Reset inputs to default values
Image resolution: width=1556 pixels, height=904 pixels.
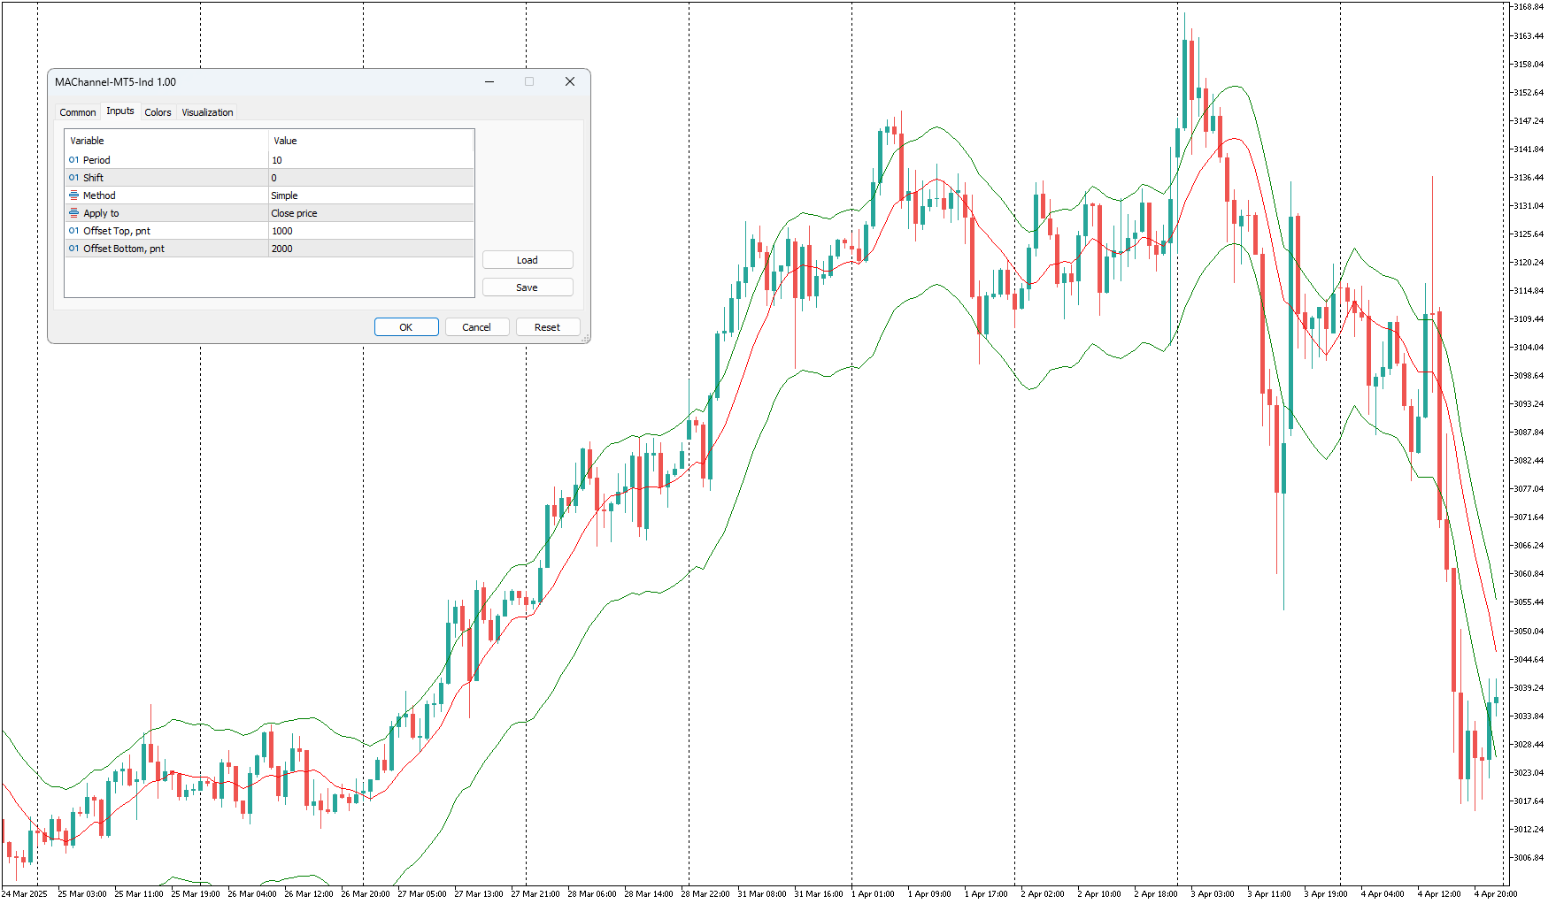(x=547, y=327)
